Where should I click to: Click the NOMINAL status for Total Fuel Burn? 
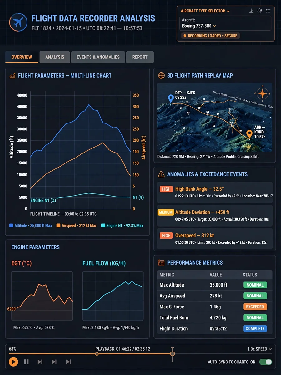pyautogui.click(x=255, y=317)
